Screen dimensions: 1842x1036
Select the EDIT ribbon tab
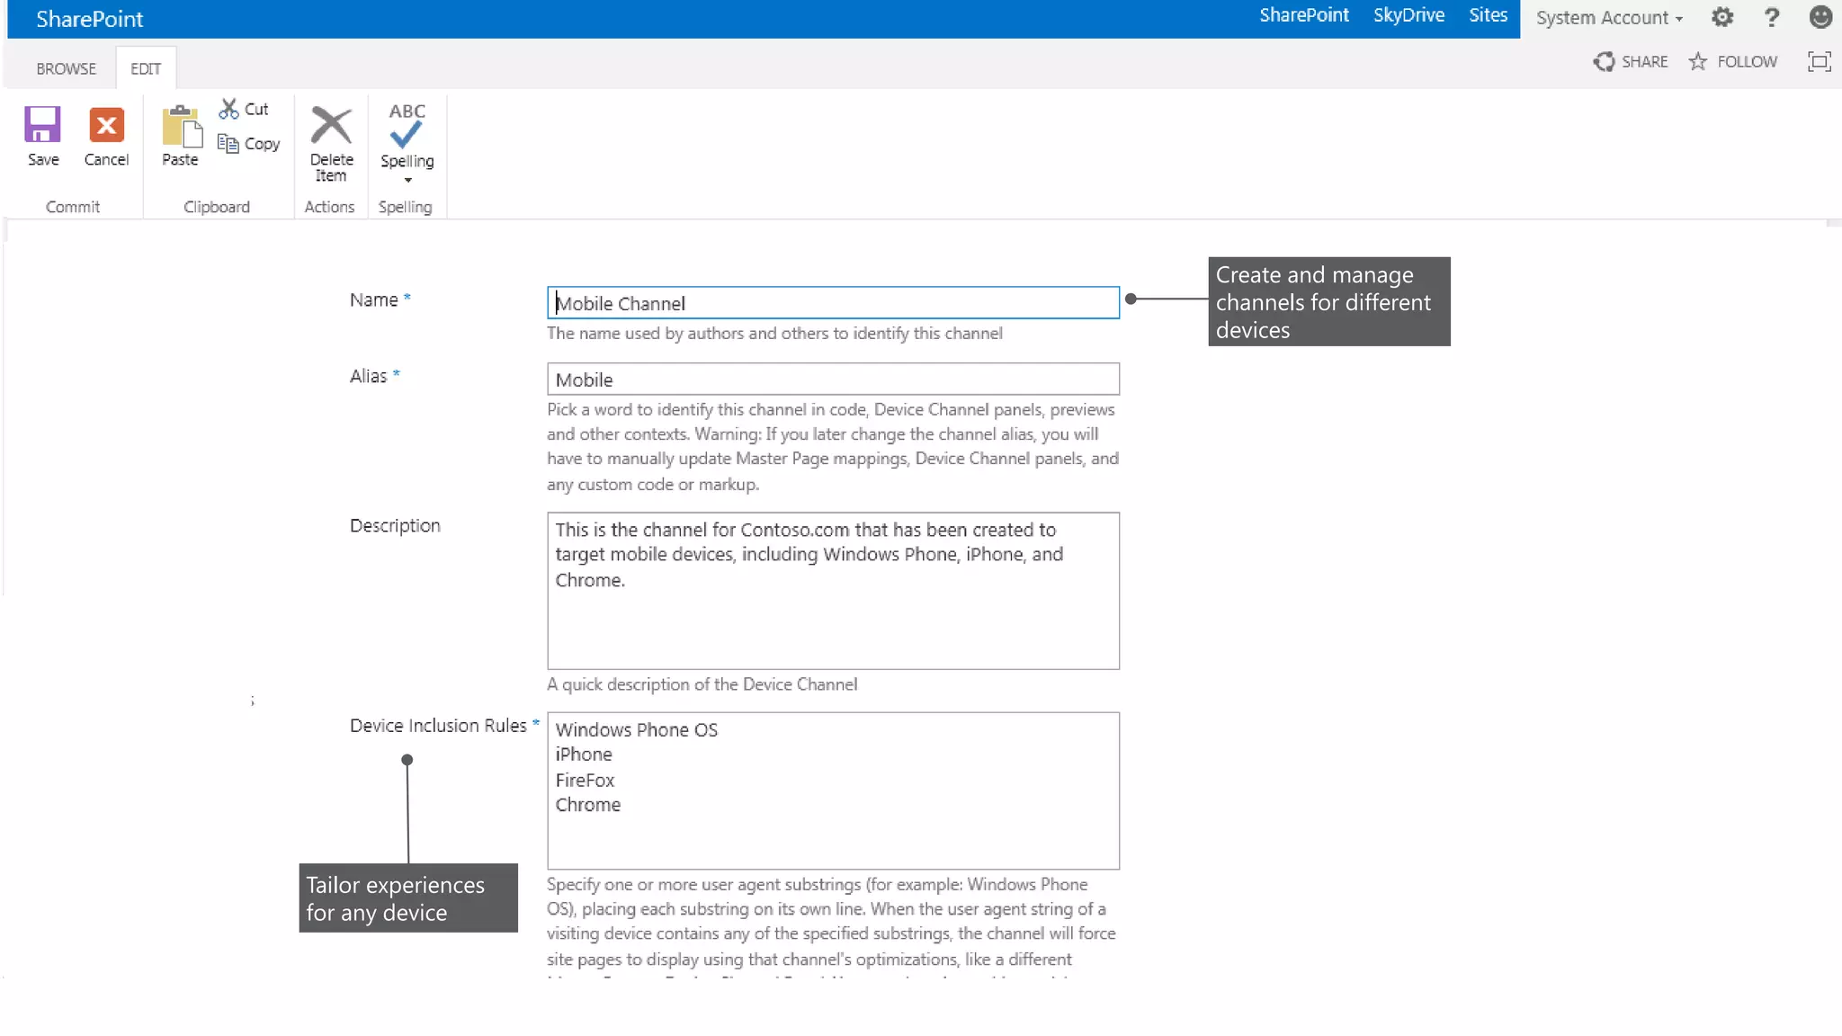pos(146,68)
